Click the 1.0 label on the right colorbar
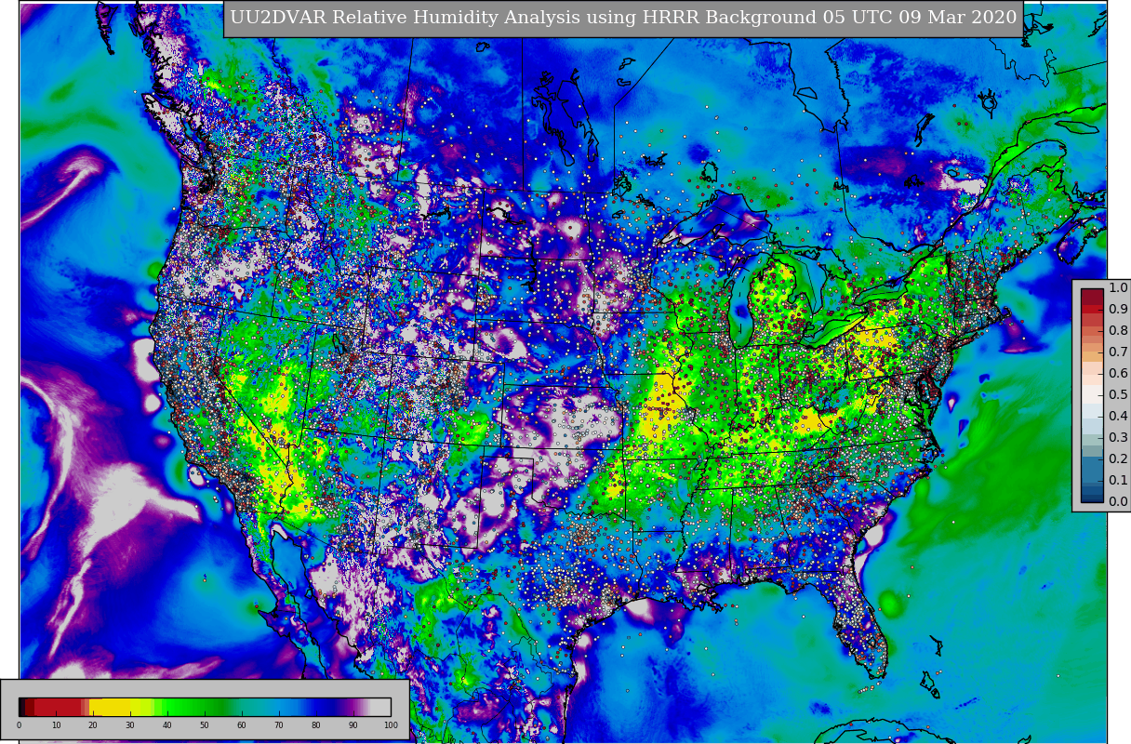 coord(1118,288)
